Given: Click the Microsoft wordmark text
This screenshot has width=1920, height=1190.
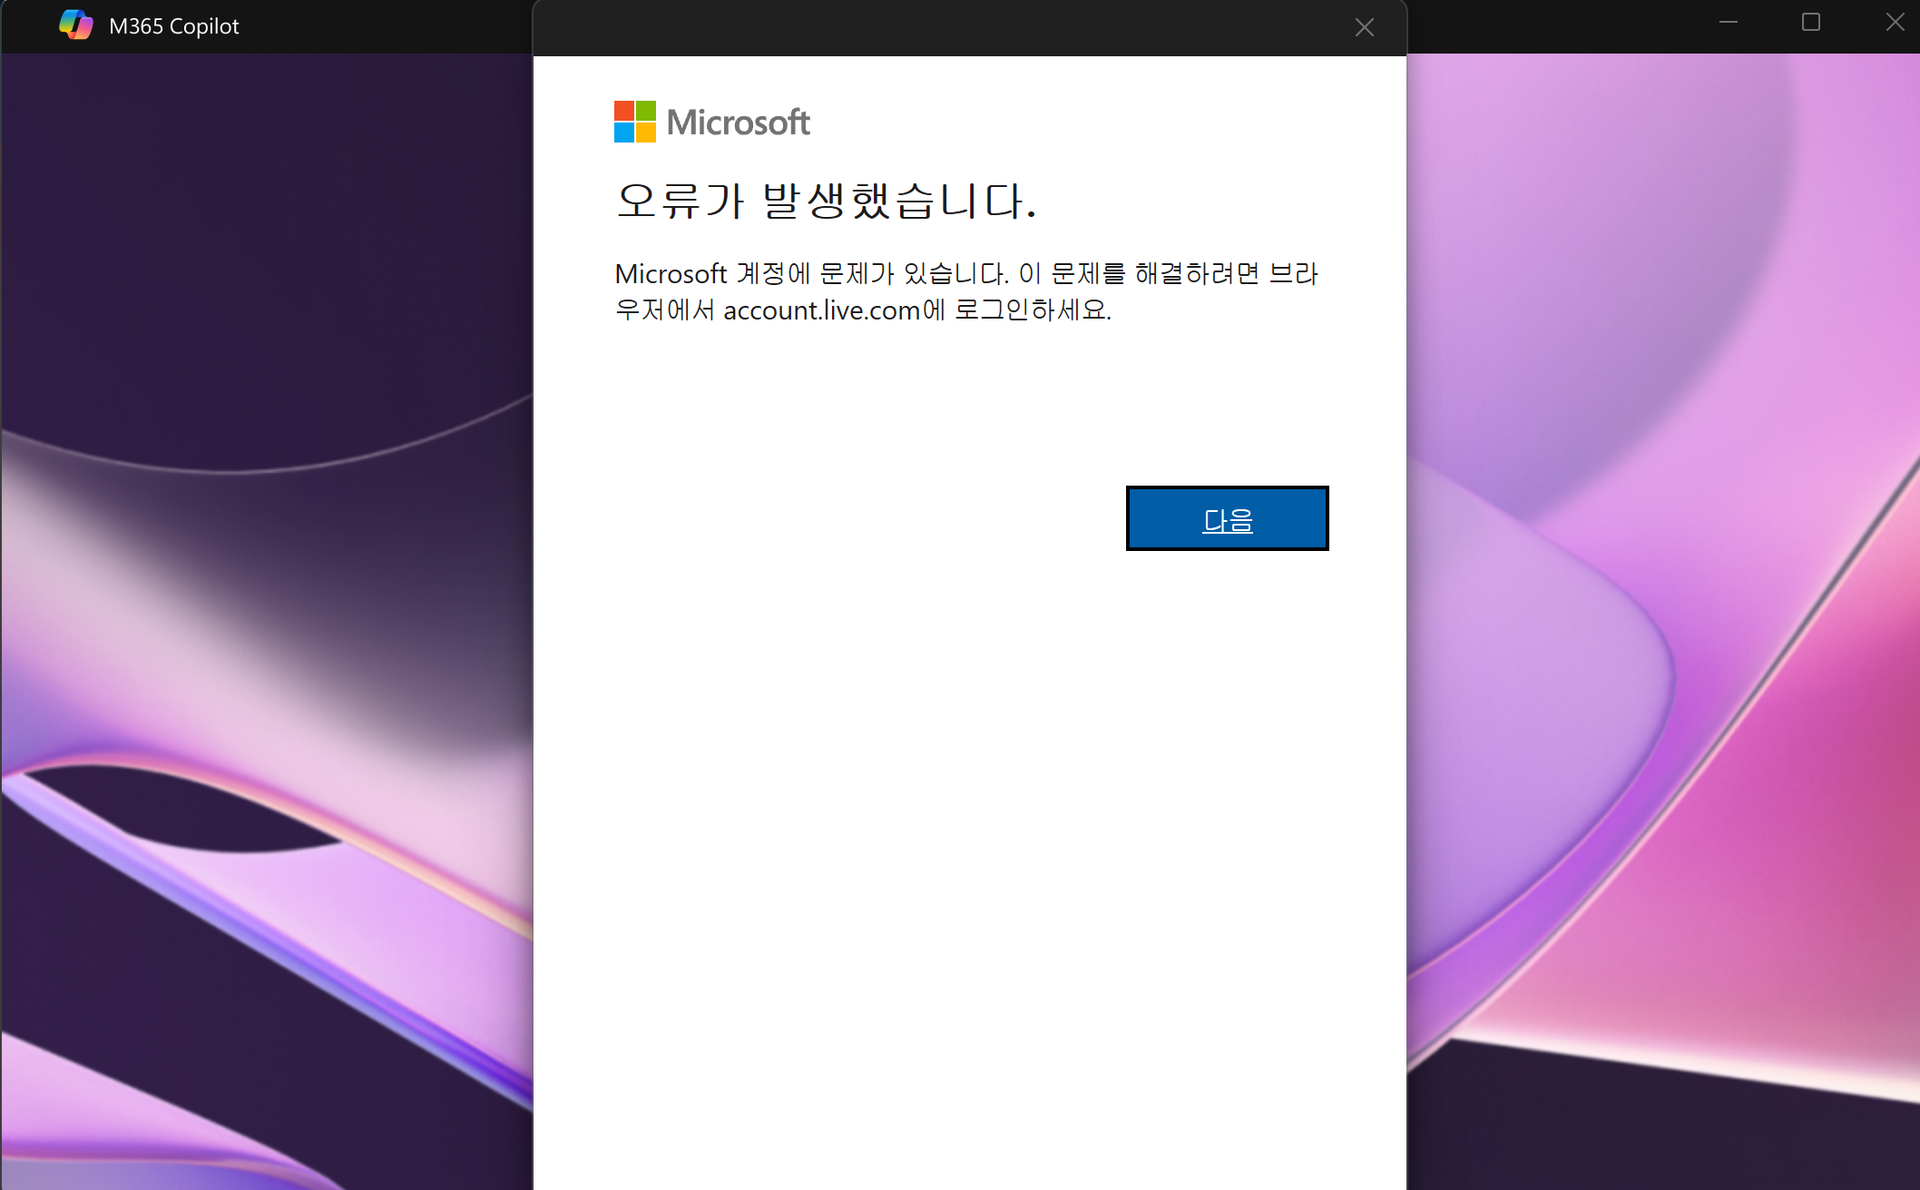Looking at the screenshot, I should click(738, 121).
